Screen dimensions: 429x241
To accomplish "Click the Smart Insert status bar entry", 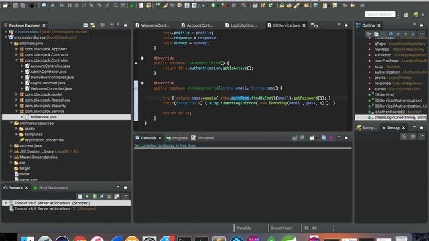I will (x=282, y=228).
